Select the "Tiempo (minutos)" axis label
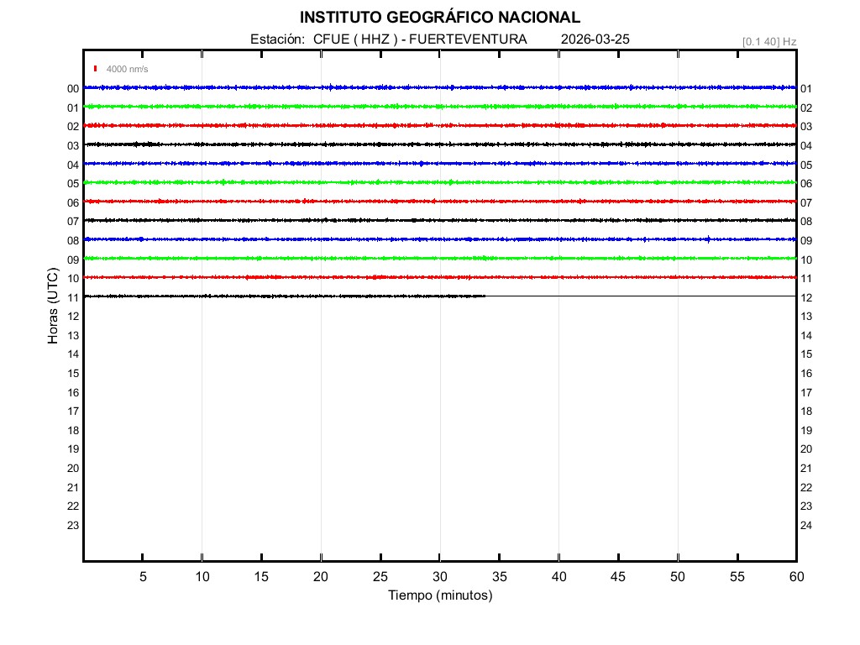Image resolution: width=860 pixels, height=645 pixels. [x=439, y=595]
